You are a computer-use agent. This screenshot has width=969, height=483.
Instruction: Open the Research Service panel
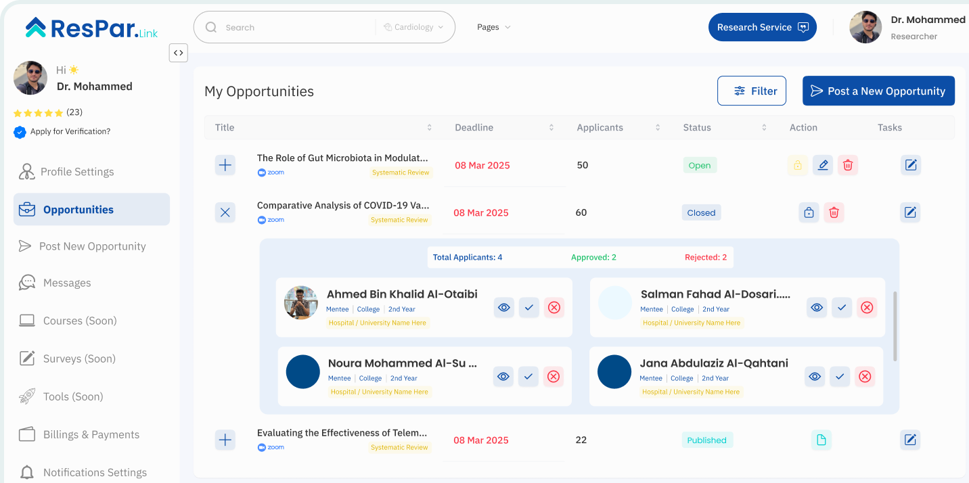click(763, 27)
